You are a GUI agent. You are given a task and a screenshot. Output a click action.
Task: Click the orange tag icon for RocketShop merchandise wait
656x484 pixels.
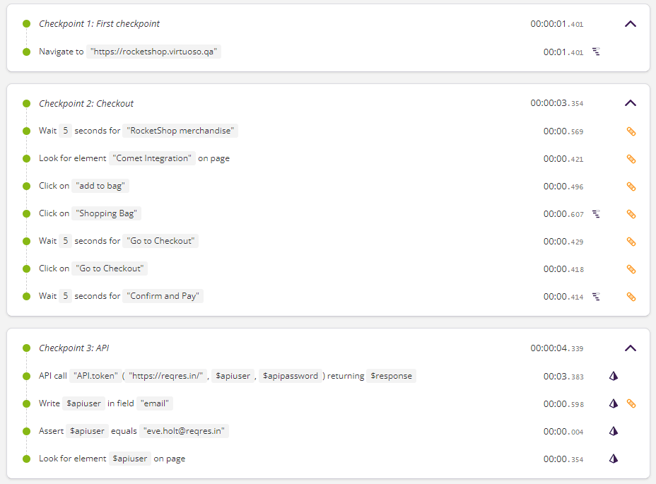(x=631, y=131)
